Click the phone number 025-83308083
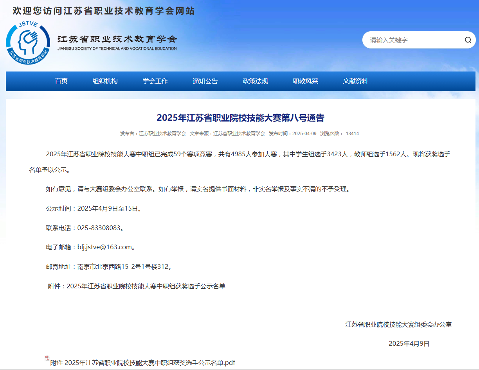 click(x=99, y=228)
